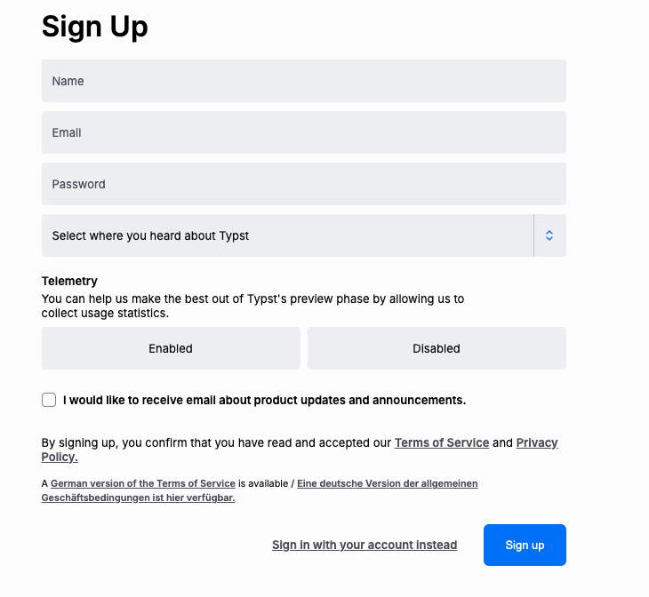649x597 pixels.
Task: Open German version of the Terms of Service
Action: click(143, 483)
